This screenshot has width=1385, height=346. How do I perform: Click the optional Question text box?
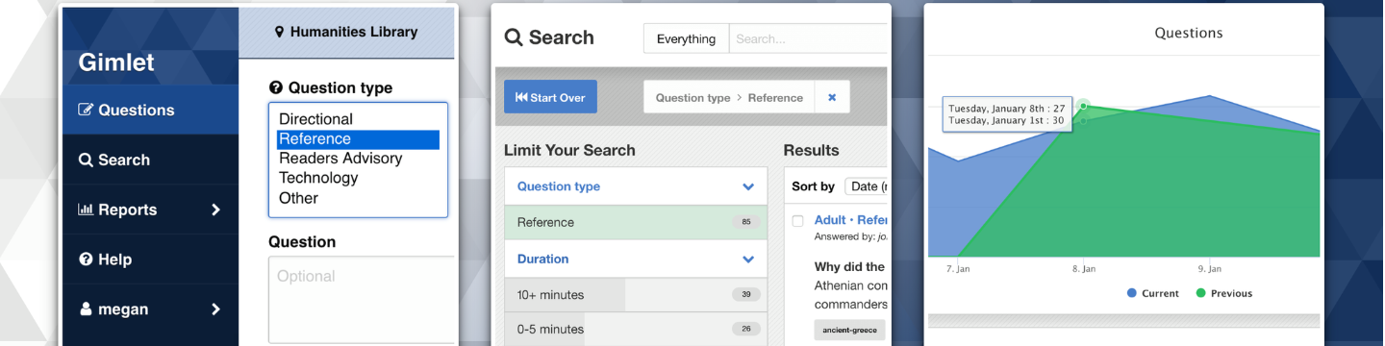click(362, 299)
